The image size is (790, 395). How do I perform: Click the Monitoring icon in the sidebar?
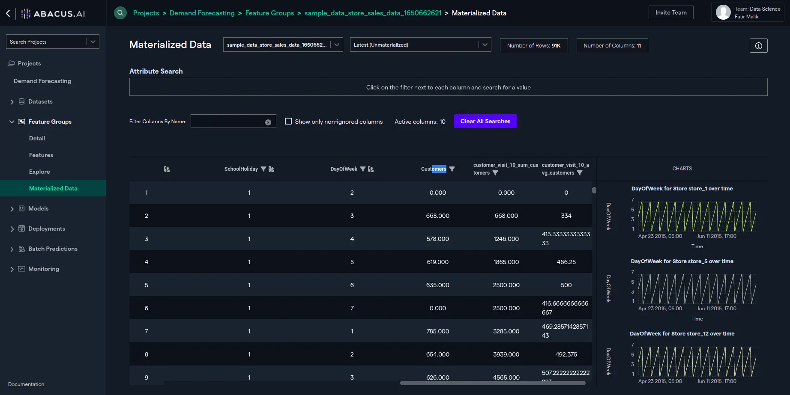(x=21, y=269)
